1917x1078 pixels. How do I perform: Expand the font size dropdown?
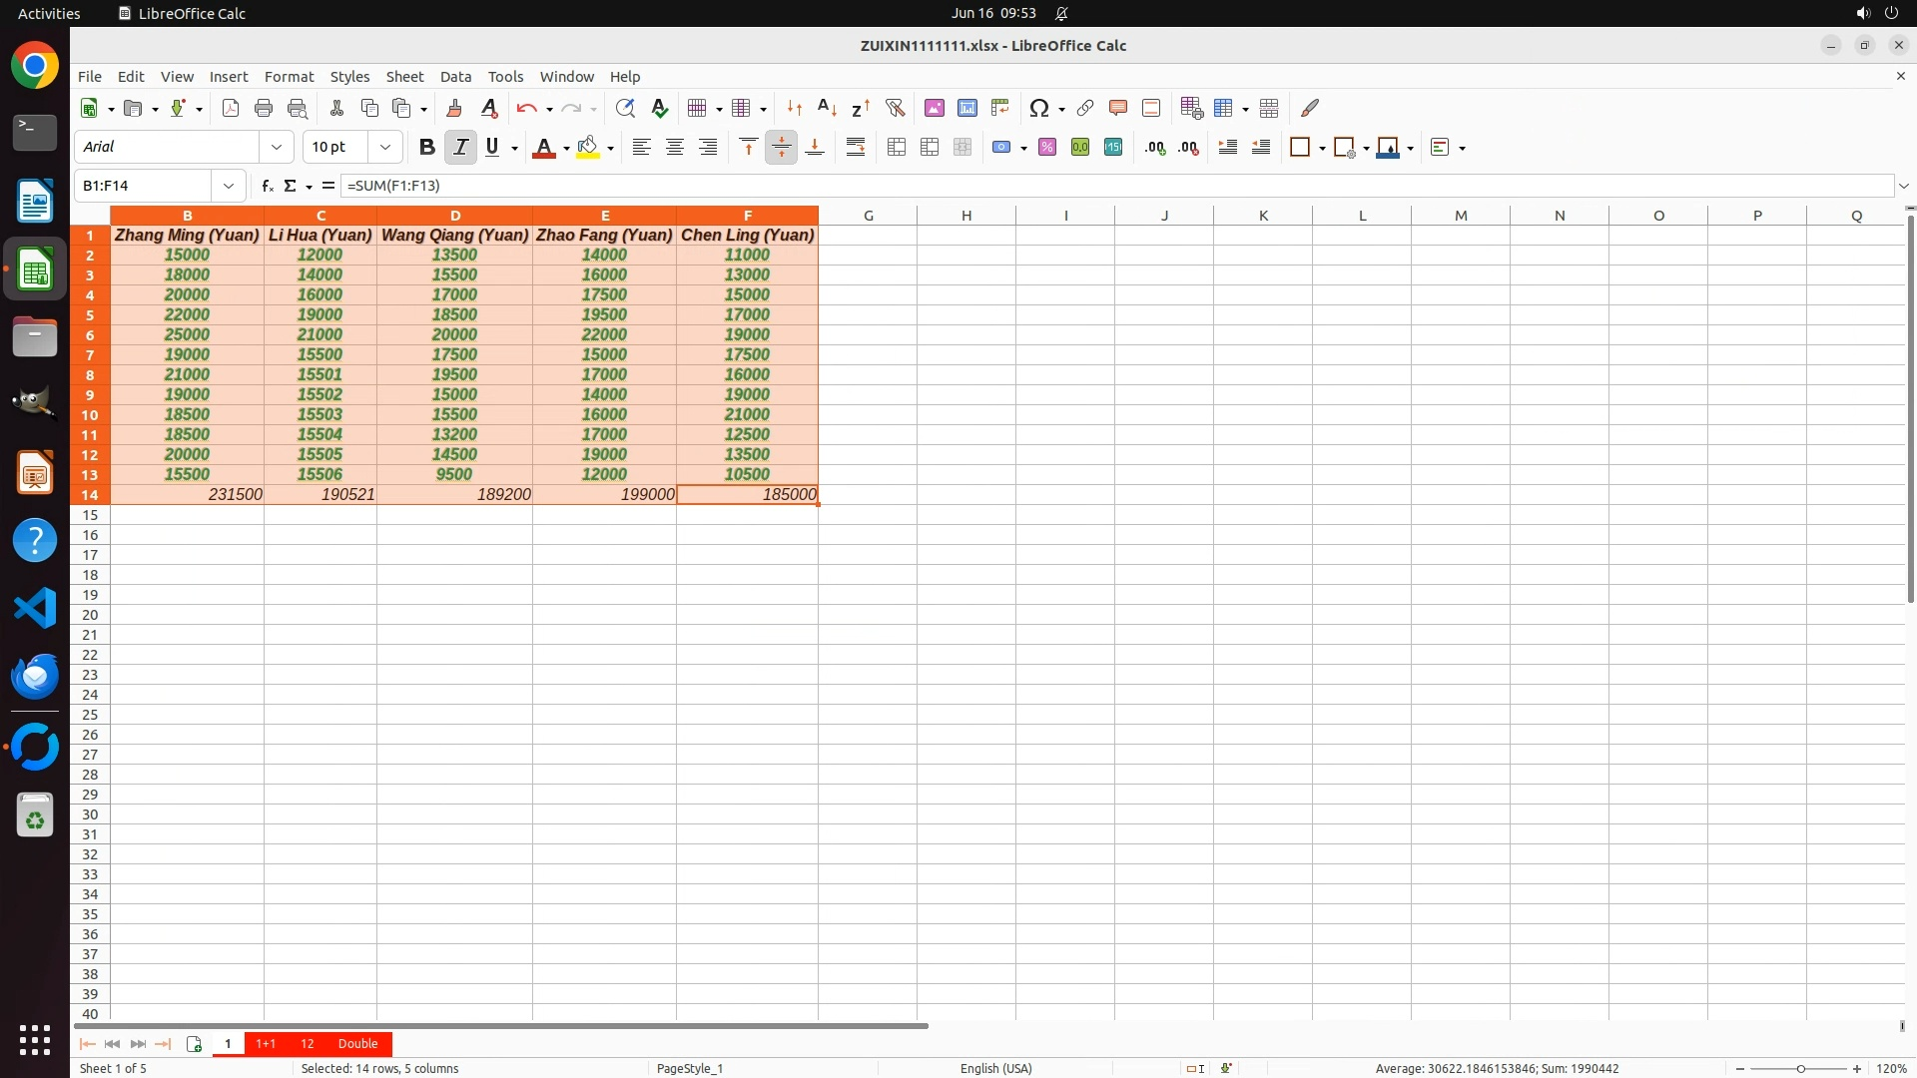[x=384, y=147]
